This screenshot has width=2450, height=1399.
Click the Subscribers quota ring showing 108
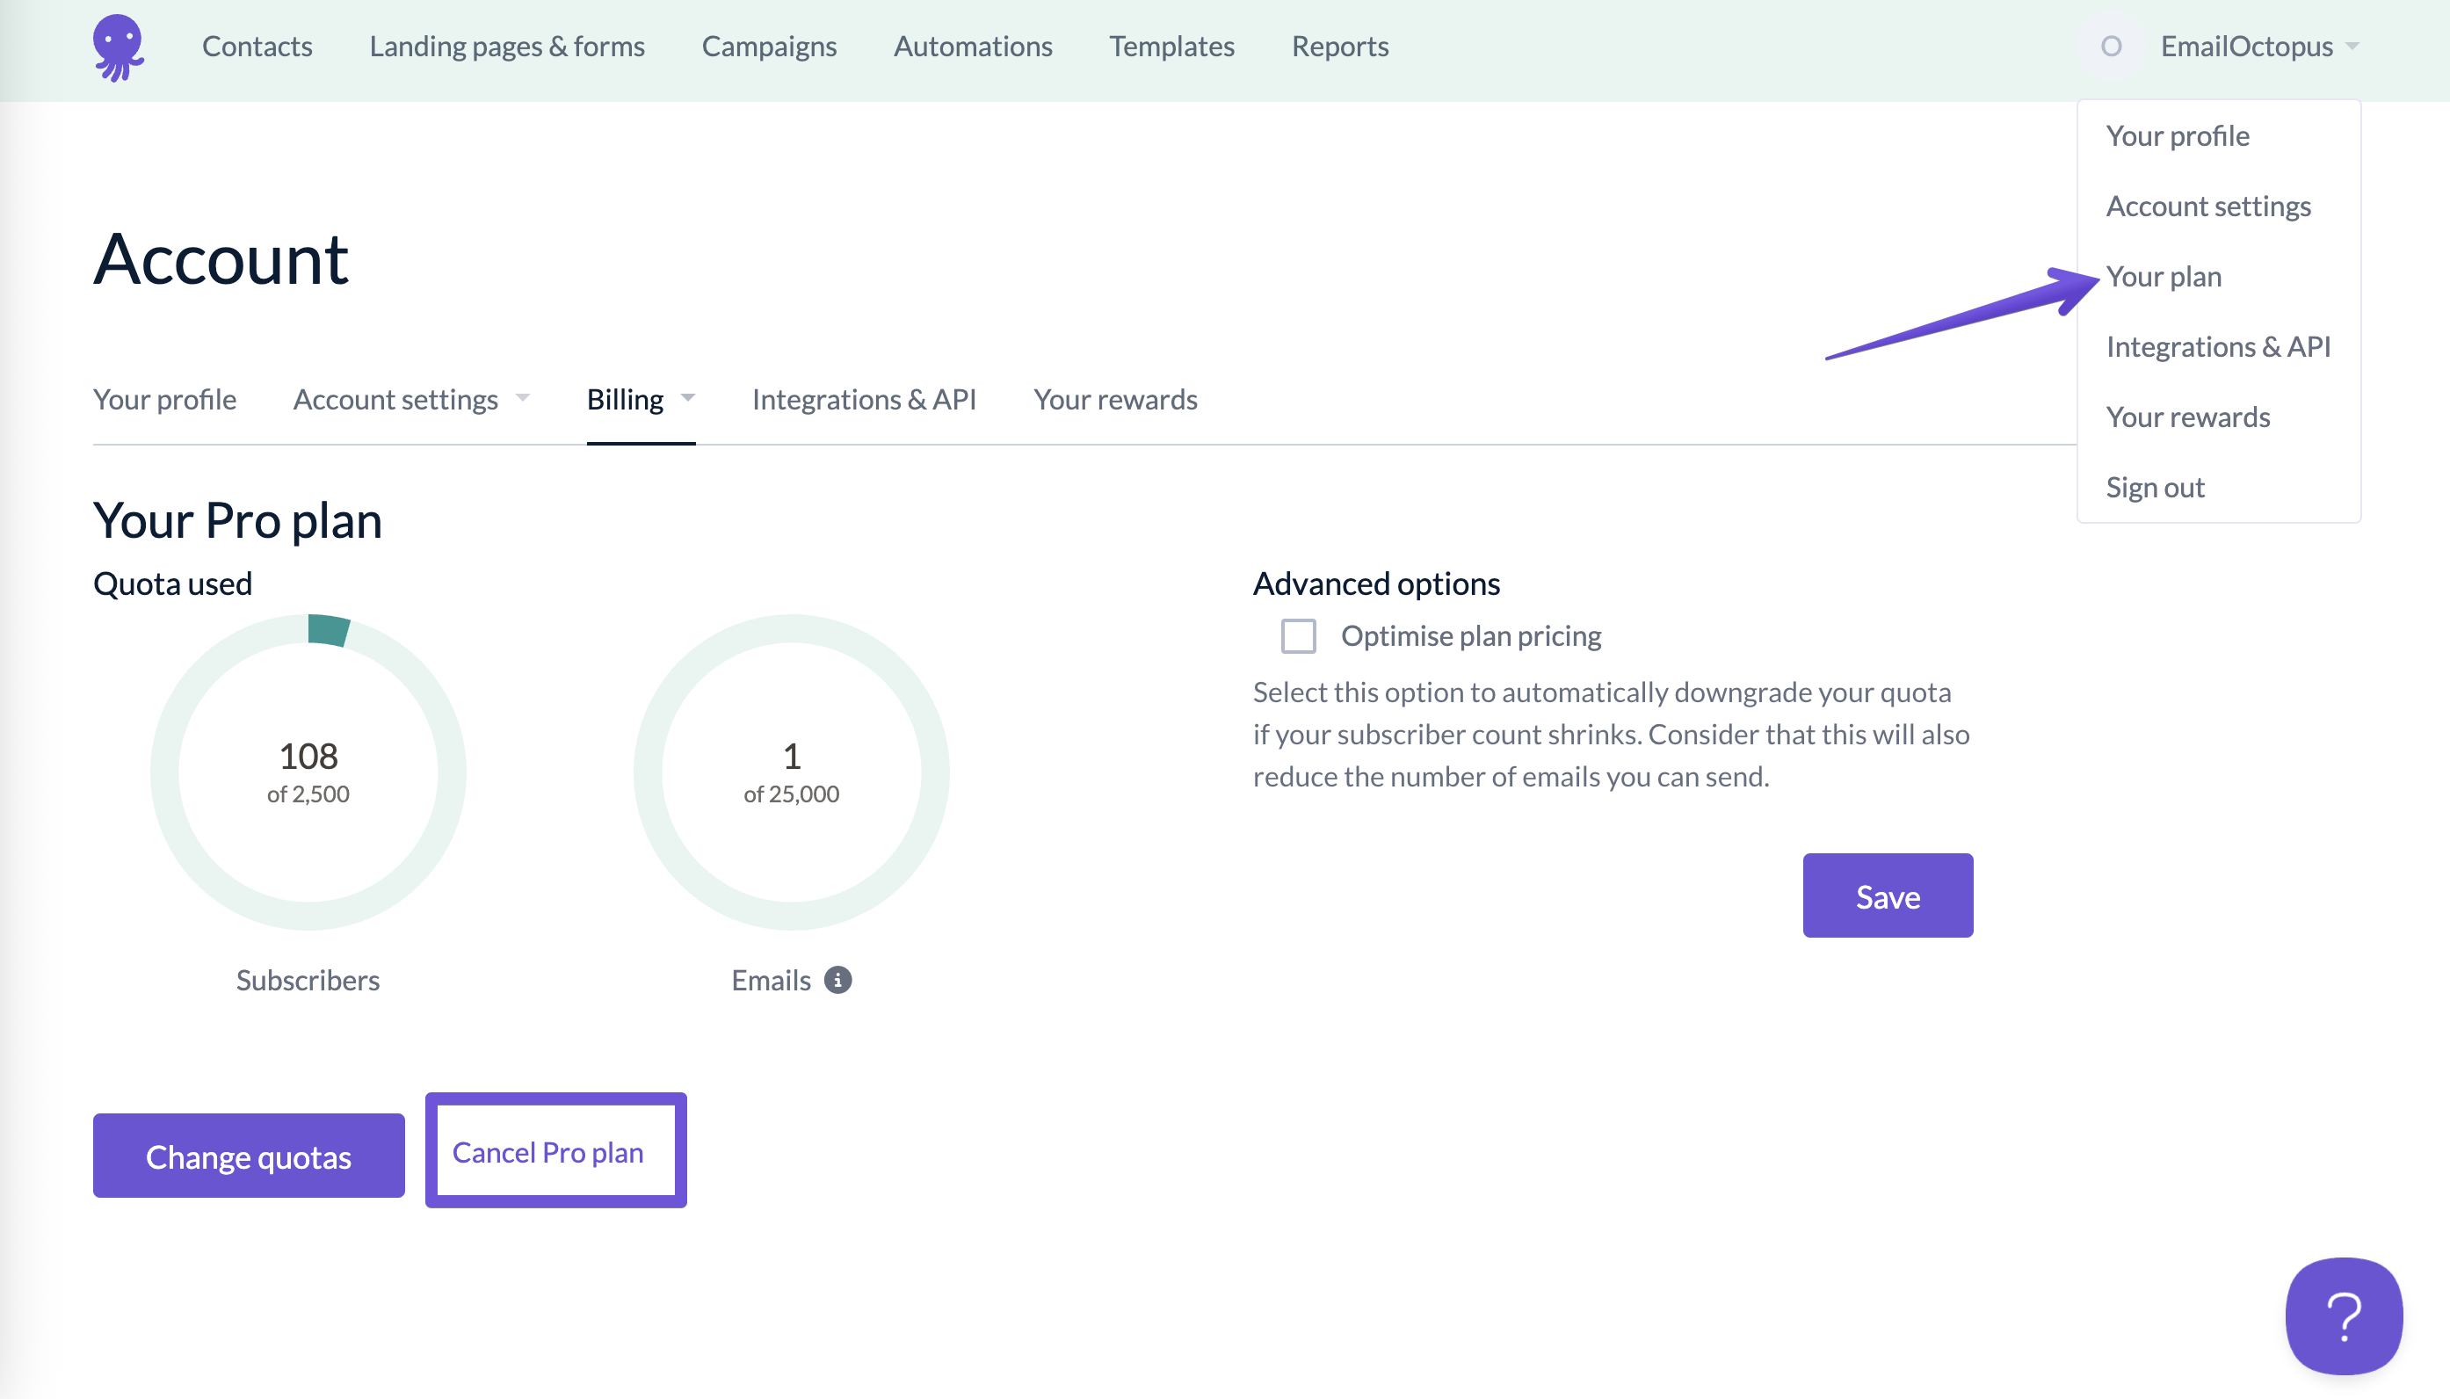tap(308, 772)
